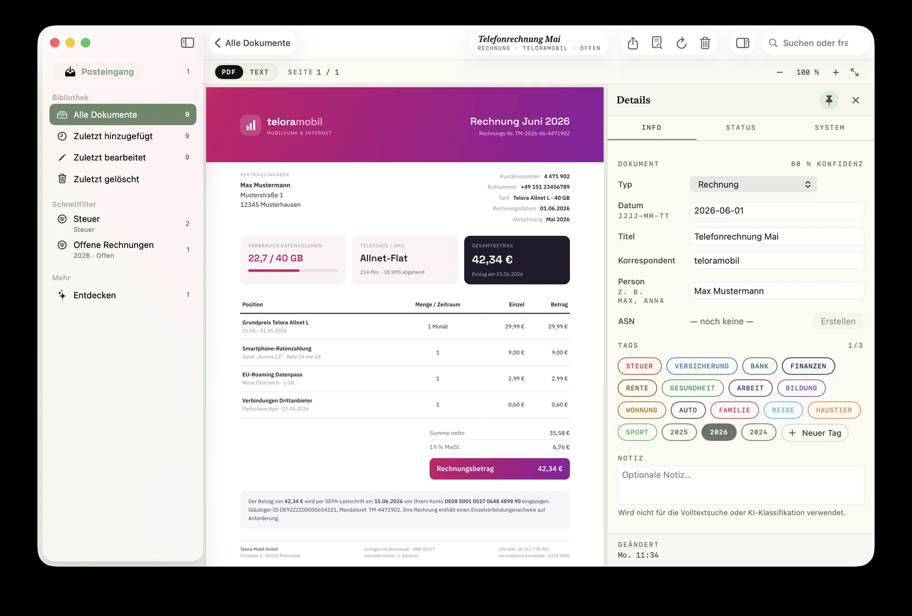
Task: Toggle the FAMILIE tag
Action: tap(735, 410)
